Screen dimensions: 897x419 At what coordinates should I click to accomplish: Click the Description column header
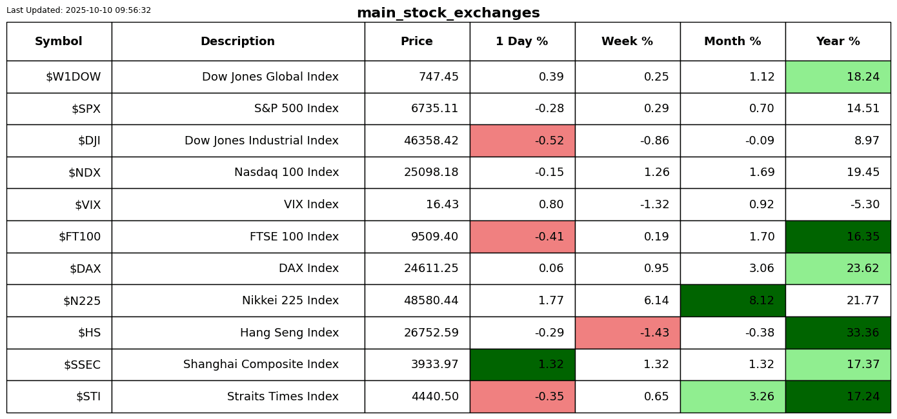click(x=237, y=41)
